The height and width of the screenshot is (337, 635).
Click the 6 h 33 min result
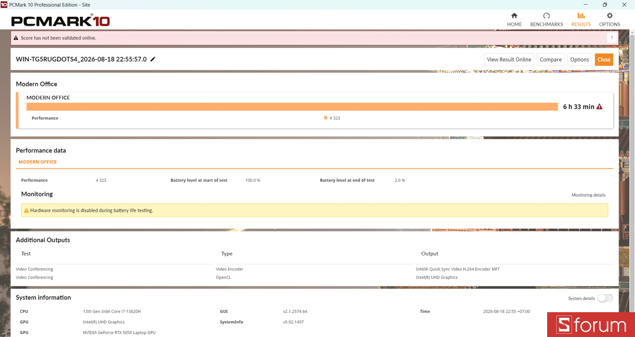point(579,107)
